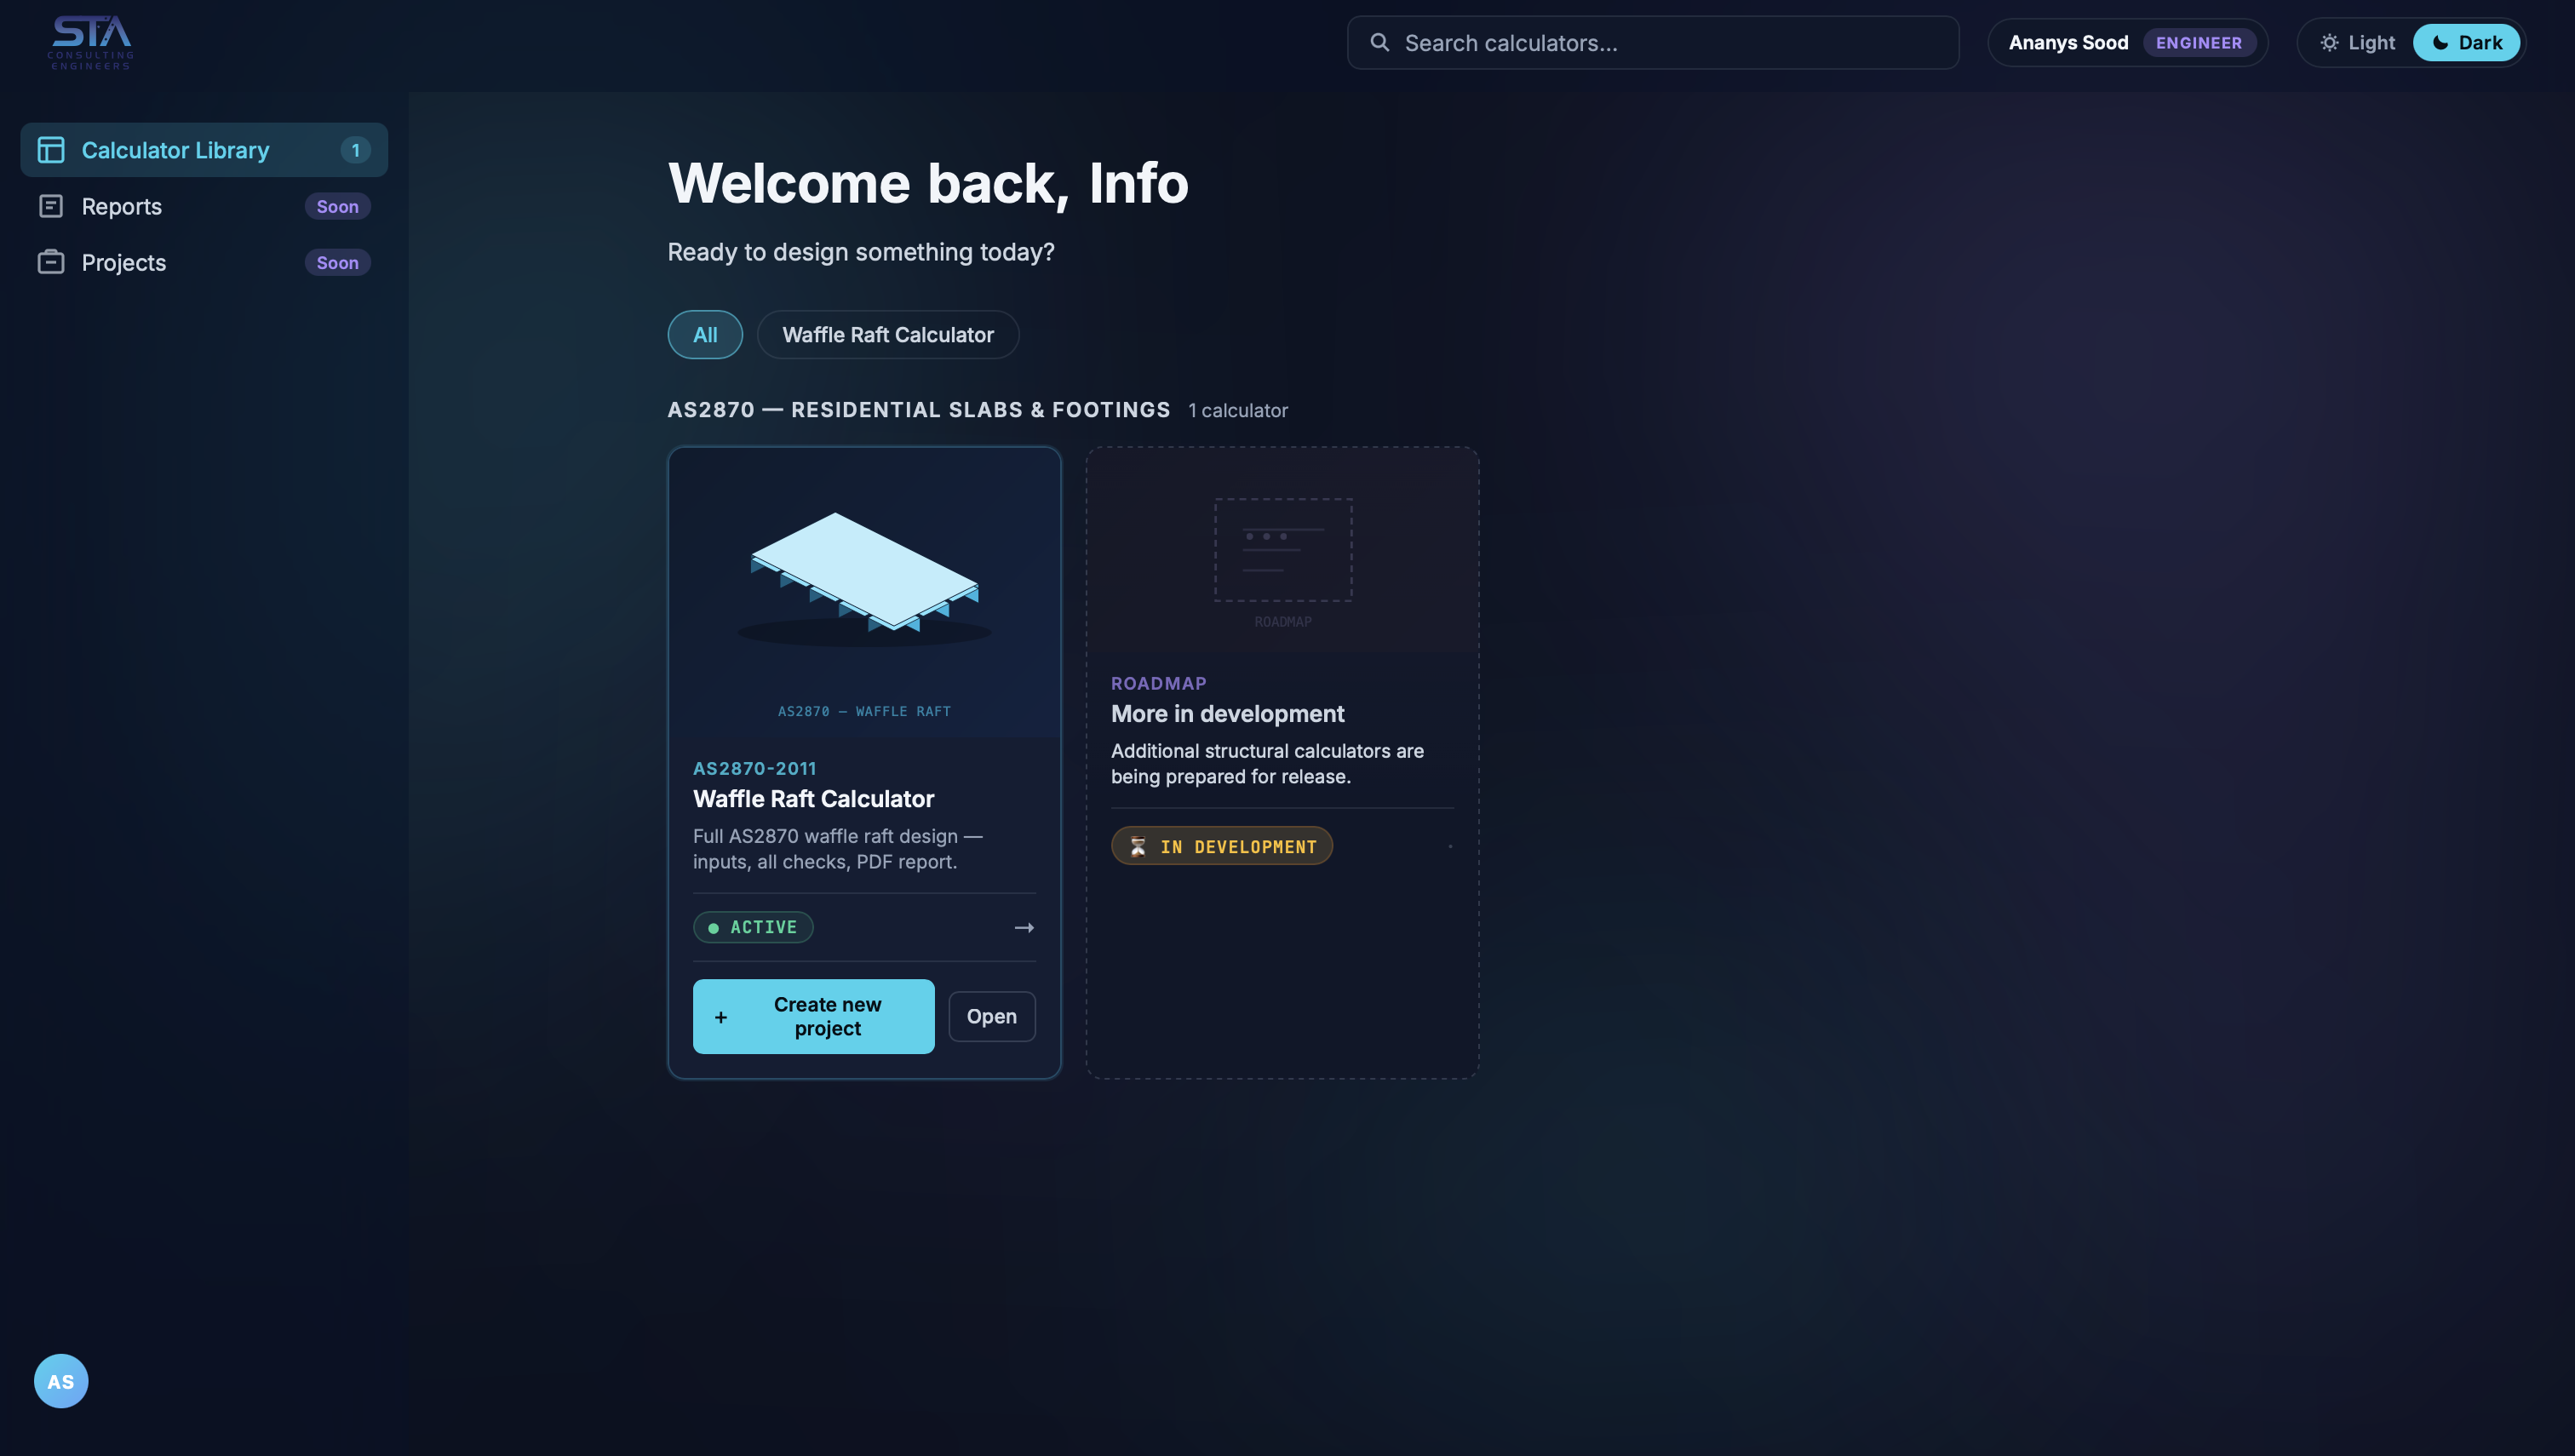The image size is (2575, 1456).
Task: Click the arrow icon on Waffle Raft card
Action: click(1024, 927)
